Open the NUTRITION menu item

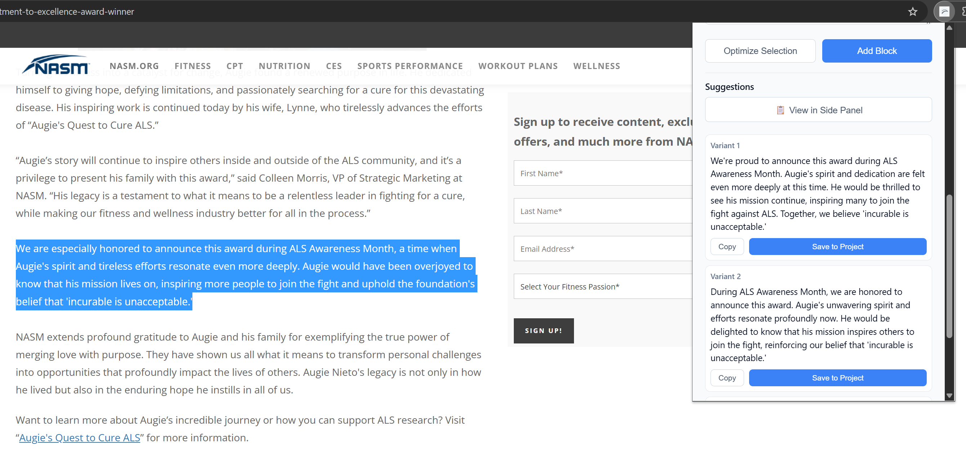285,66
